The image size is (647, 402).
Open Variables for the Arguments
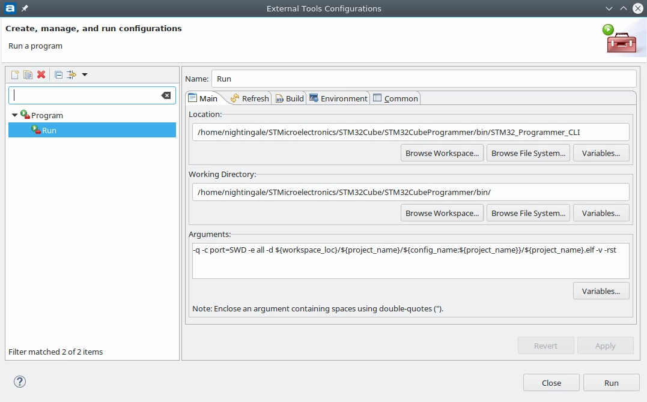601,291
